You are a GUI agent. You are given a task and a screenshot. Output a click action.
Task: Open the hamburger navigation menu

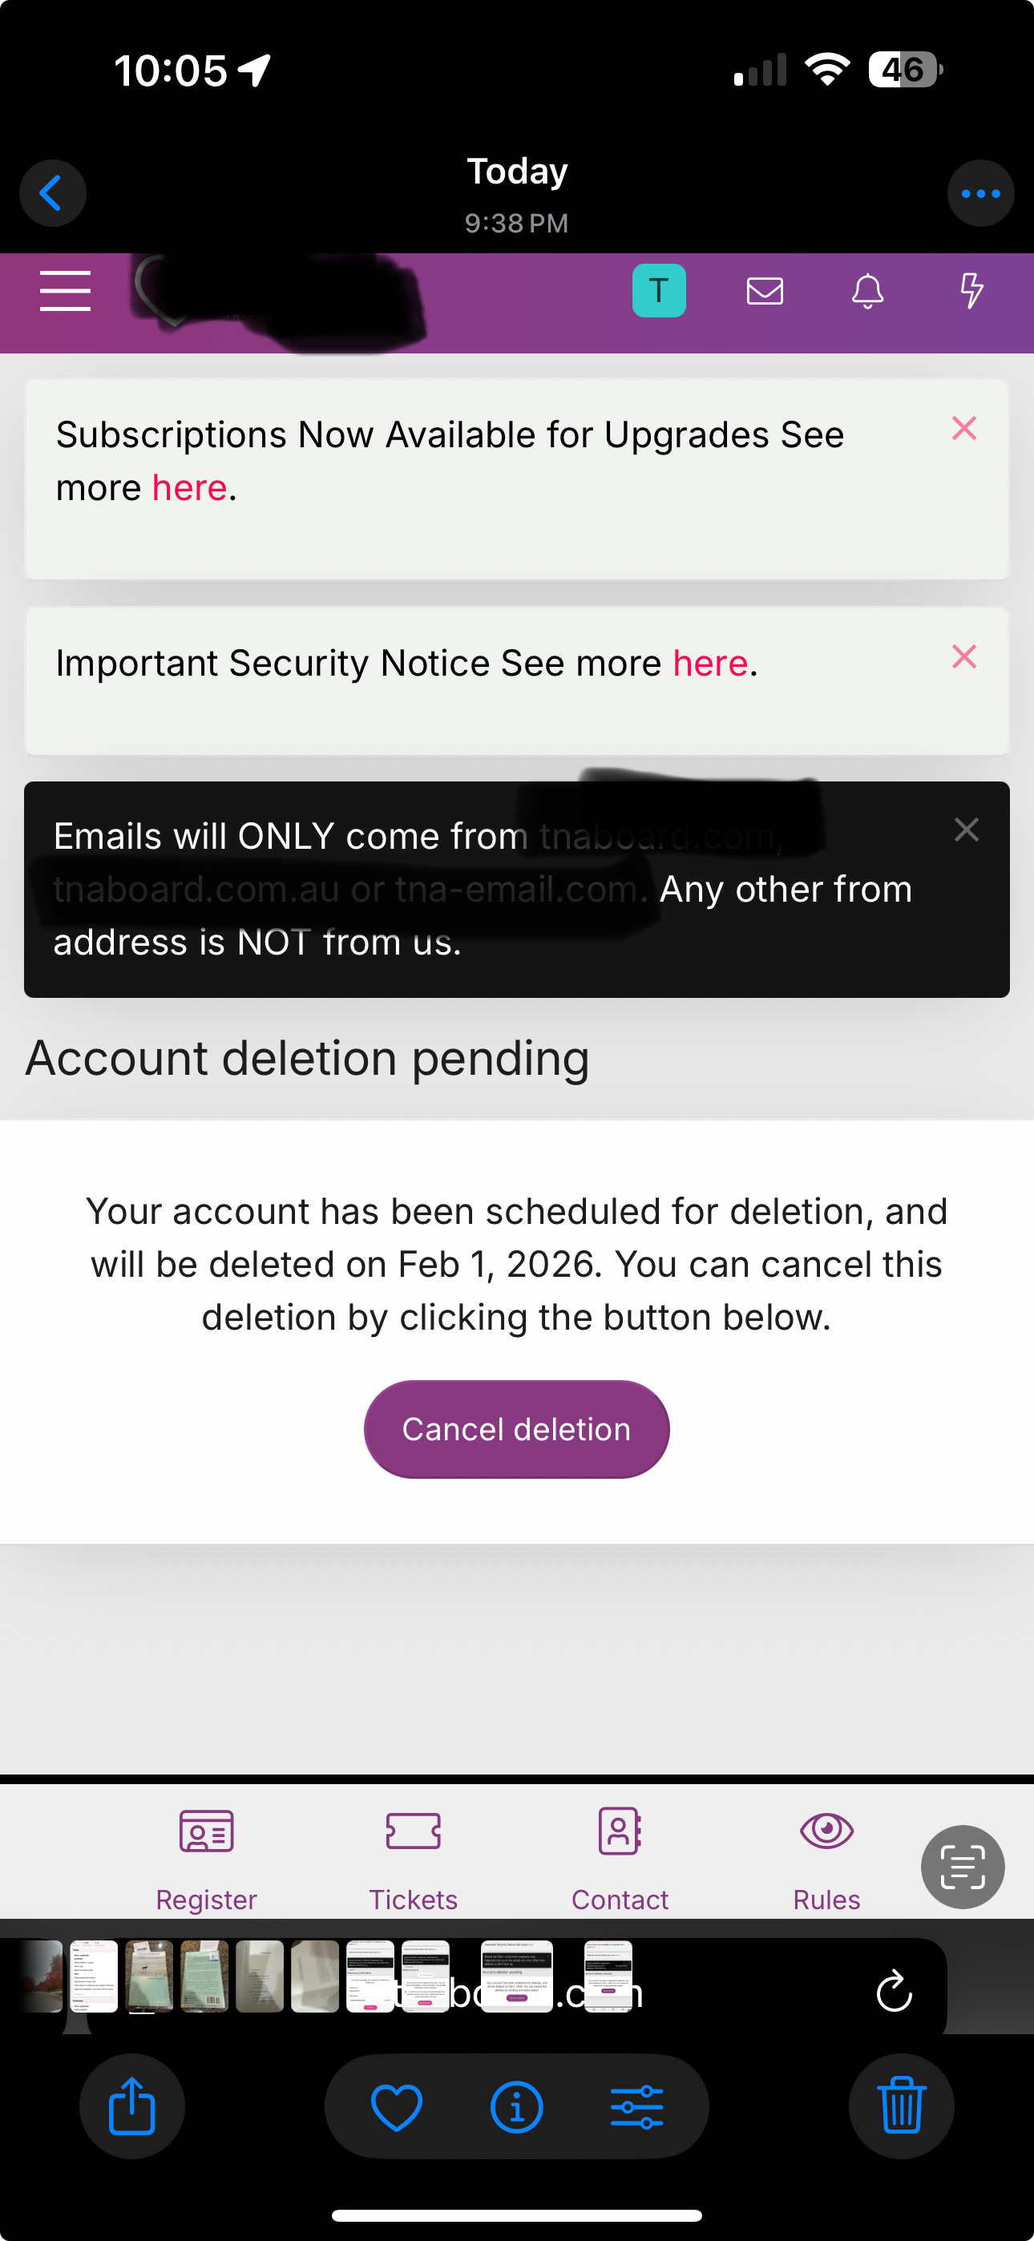pos(65,291)
